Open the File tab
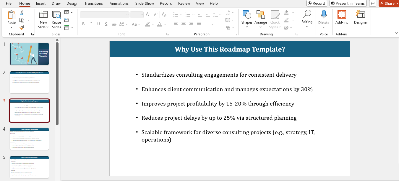This screenshot has height=181, width=399. 9,4
